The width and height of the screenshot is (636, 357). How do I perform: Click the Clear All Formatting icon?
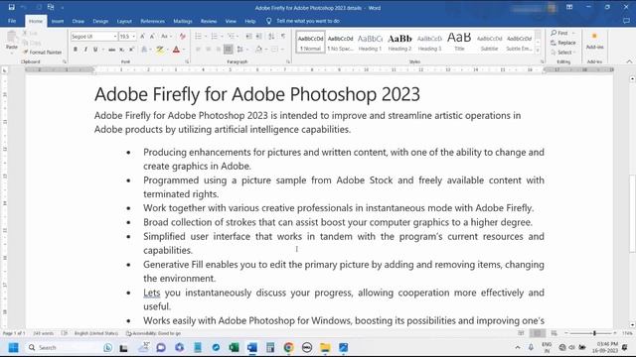[x=183, y=37]
